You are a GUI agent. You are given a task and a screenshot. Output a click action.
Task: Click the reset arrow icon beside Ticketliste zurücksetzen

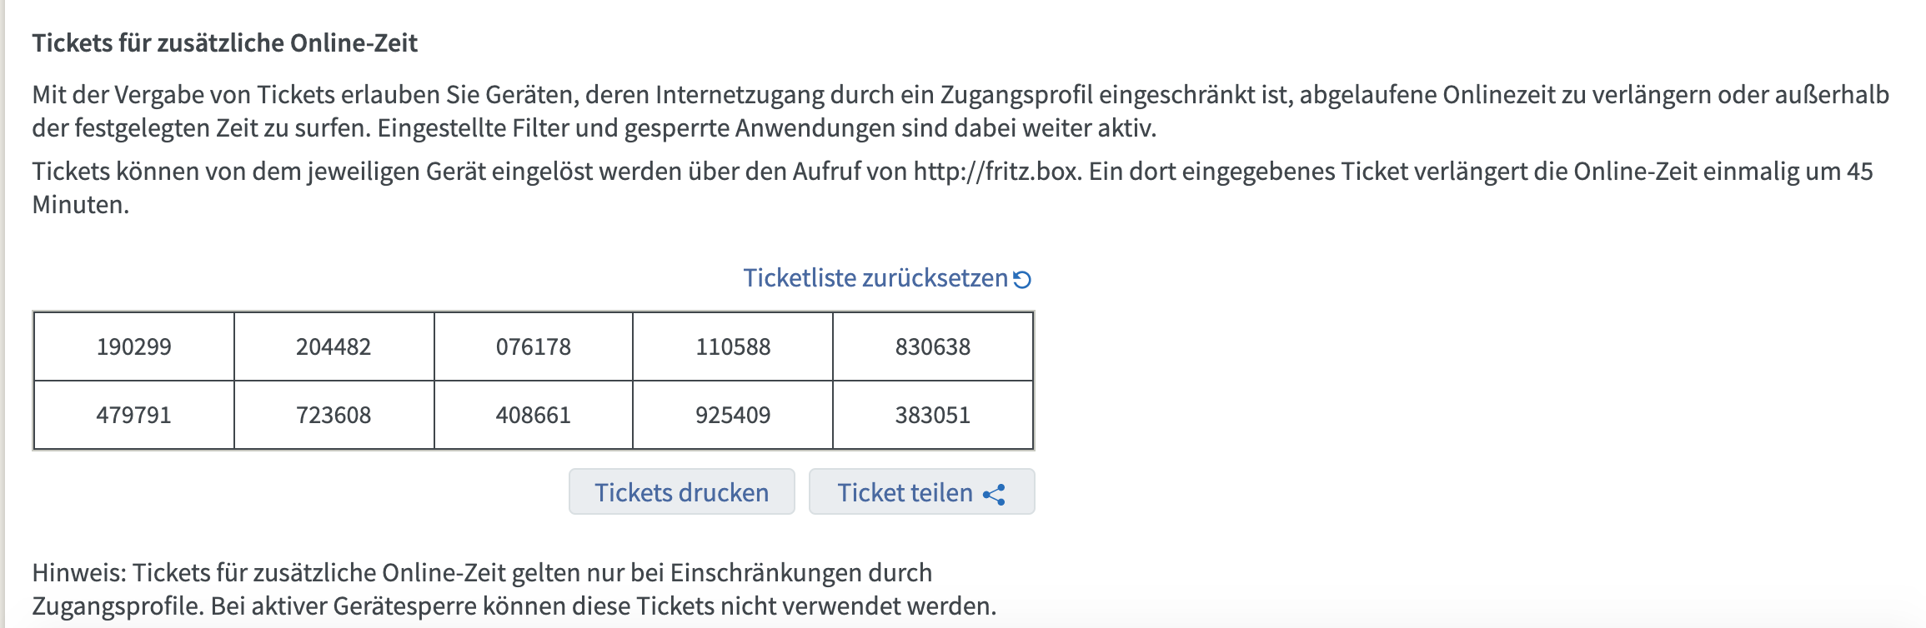tap(1022, 279)
